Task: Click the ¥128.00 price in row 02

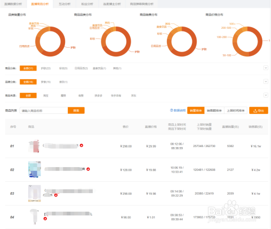Action: [x=126, y=170]
